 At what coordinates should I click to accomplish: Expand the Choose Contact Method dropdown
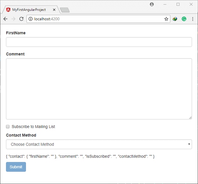pos(99,144)
